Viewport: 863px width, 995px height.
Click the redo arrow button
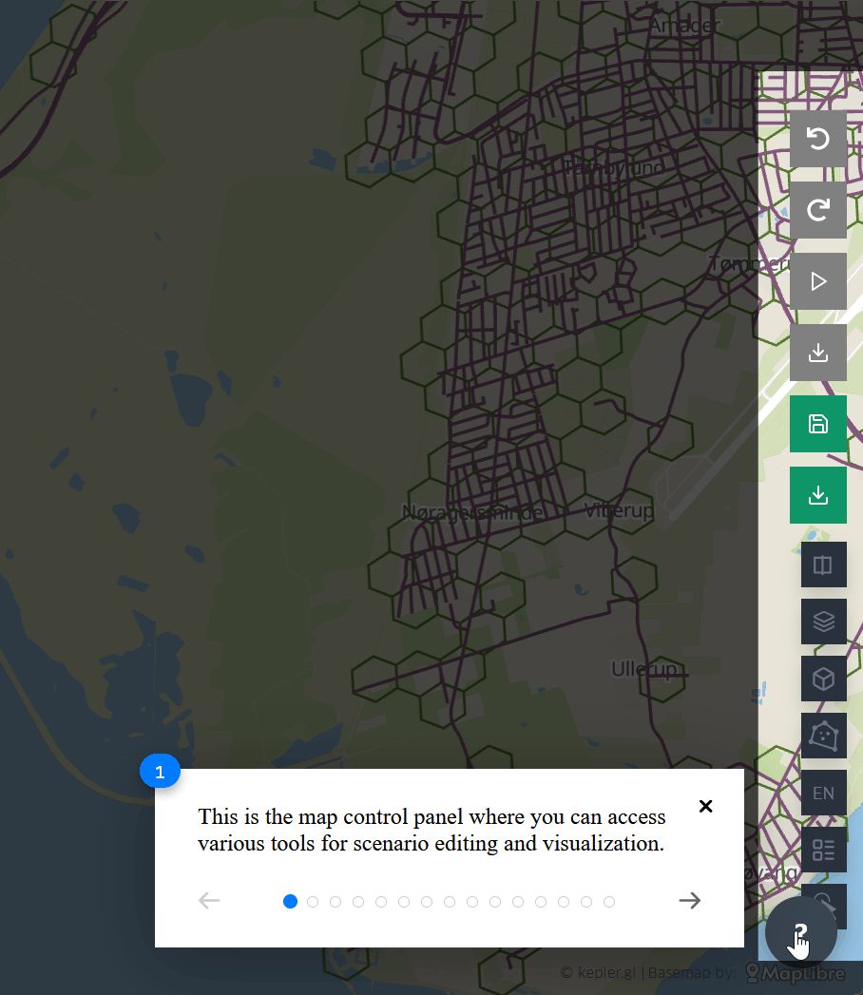click(817, 210)
